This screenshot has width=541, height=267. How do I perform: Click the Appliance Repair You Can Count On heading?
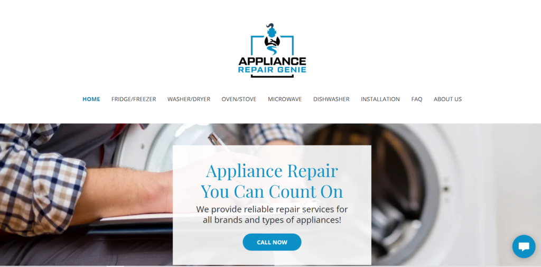[272, 181]
